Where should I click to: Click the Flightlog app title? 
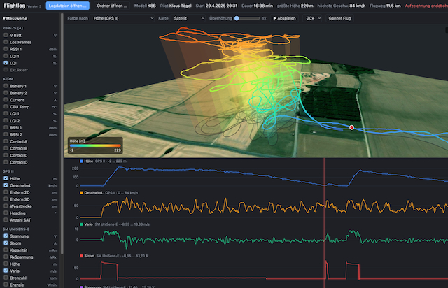click(14, 6)
